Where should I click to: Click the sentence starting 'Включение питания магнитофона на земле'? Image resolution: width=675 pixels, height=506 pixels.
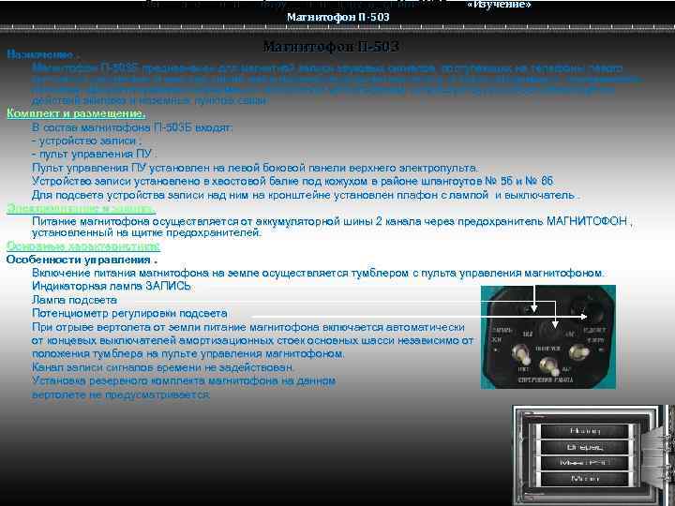(318, 273)
